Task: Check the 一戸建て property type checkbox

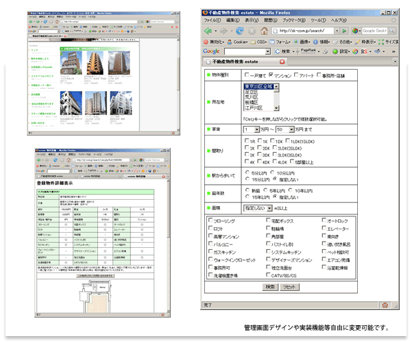Action: tap(247, 75)
